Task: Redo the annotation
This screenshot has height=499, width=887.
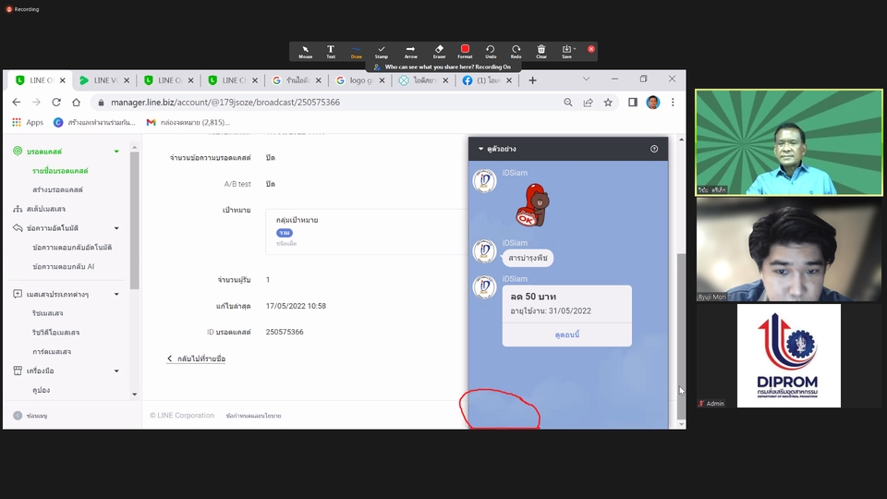Action: click(516, 52)
